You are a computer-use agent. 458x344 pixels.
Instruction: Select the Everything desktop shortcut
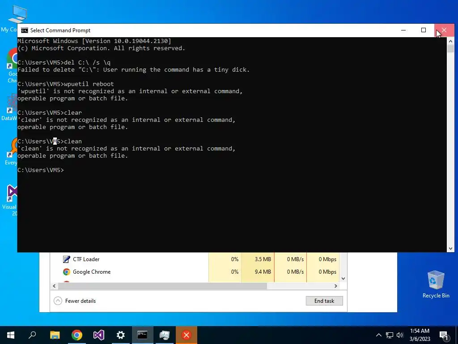(11, 152)
